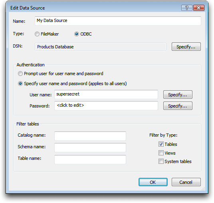Click the dialog resize grip in the corner

(203, 189)
